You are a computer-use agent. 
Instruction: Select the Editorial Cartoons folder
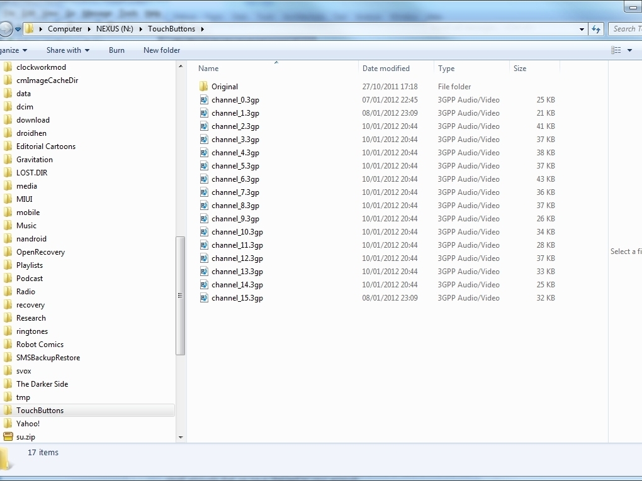pyautogui.click(x=46, y=146)
